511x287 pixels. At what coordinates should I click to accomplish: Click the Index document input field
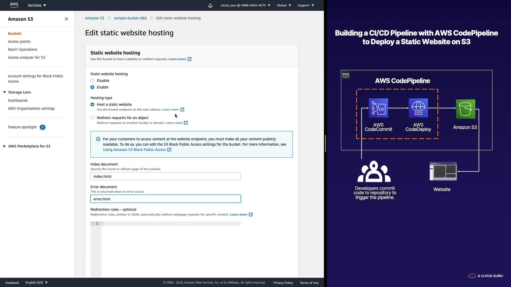[x=166, y=176]
